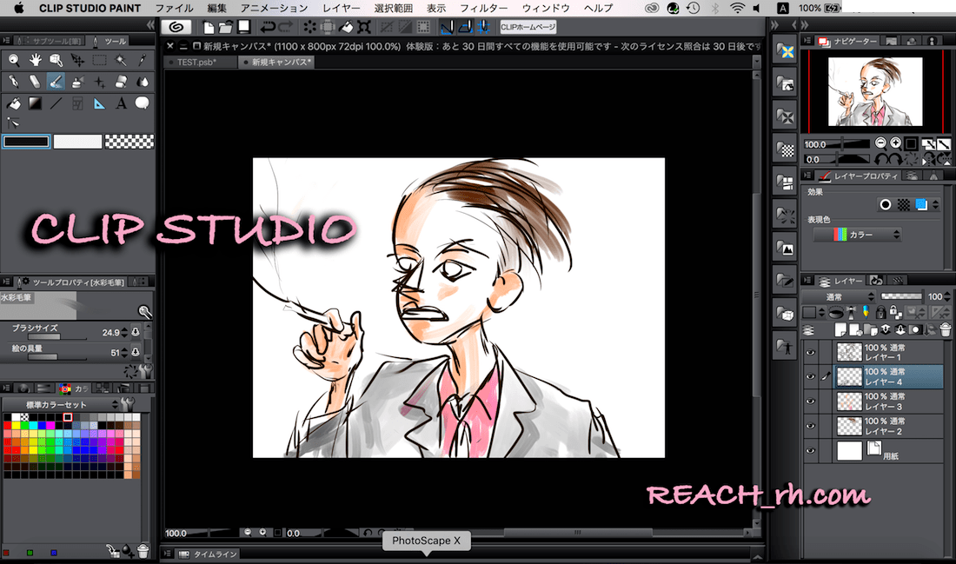Viewport: 956px width, 564px height.
Task: Select the Balloon speech bubble tool
Action: (x=142, y=103)
